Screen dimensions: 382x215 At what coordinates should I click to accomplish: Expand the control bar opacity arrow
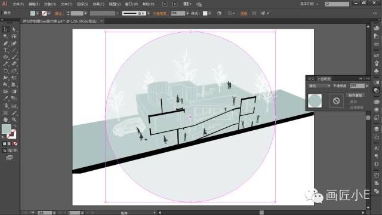(187, 13)
